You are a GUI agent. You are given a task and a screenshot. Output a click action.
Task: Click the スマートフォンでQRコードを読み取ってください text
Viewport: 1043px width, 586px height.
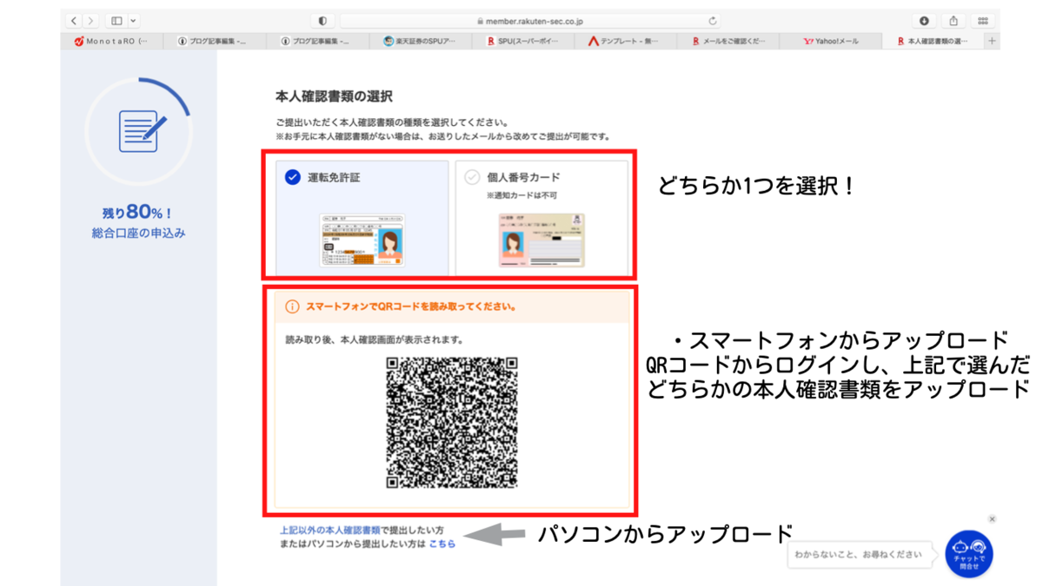pos(411,307)
